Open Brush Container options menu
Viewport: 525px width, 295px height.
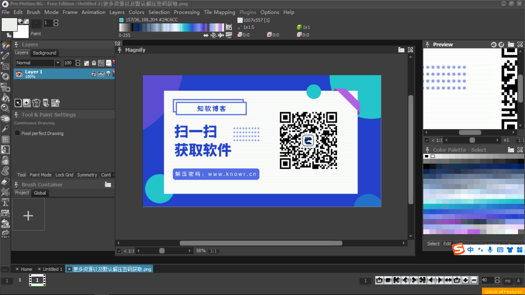click(x=108, y=185)
